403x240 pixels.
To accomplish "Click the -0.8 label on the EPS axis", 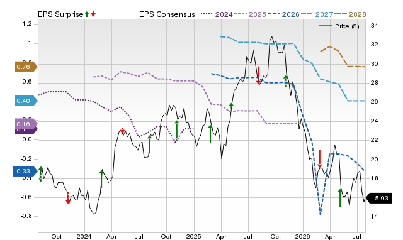I will point(26,216).
